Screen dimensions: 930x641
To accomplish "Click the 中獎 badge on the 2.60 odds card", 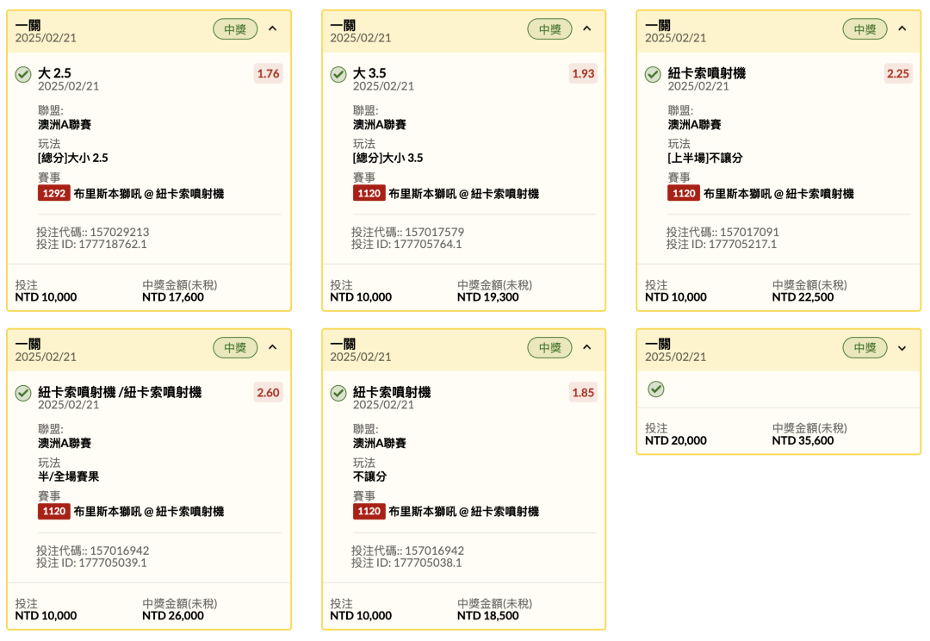I will tap(235, 348).
